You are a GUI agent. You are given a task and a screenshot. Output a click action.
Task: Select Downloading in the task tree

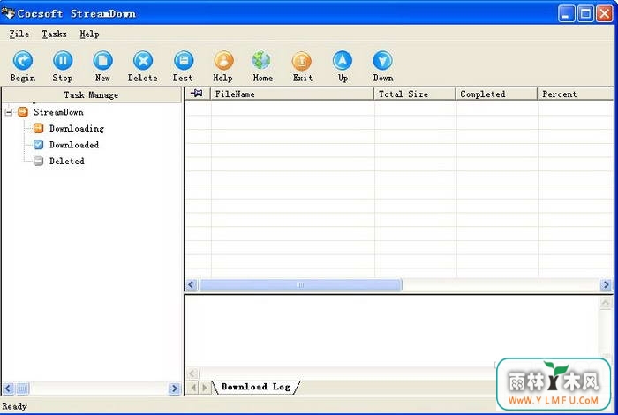(x=77, y=129)
